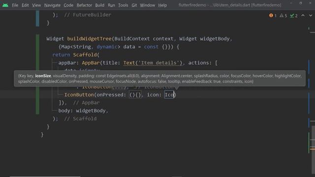Expand folded IconButton(...) code region
The height and width of the screenshot is (177, 315).
[120, 87]
